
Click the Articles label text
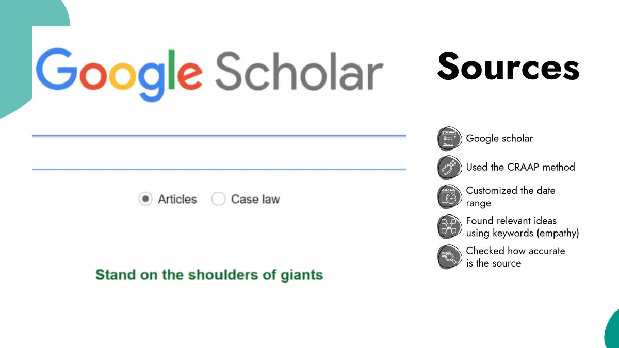pos(177,199)
